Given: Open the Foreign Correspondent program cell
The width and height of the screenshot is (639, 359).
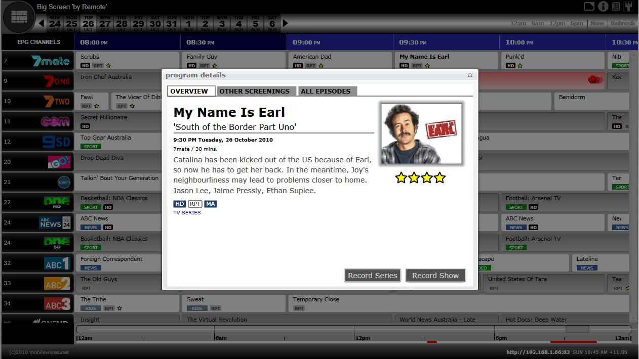Looking at the screenshot, I should 118,263.
